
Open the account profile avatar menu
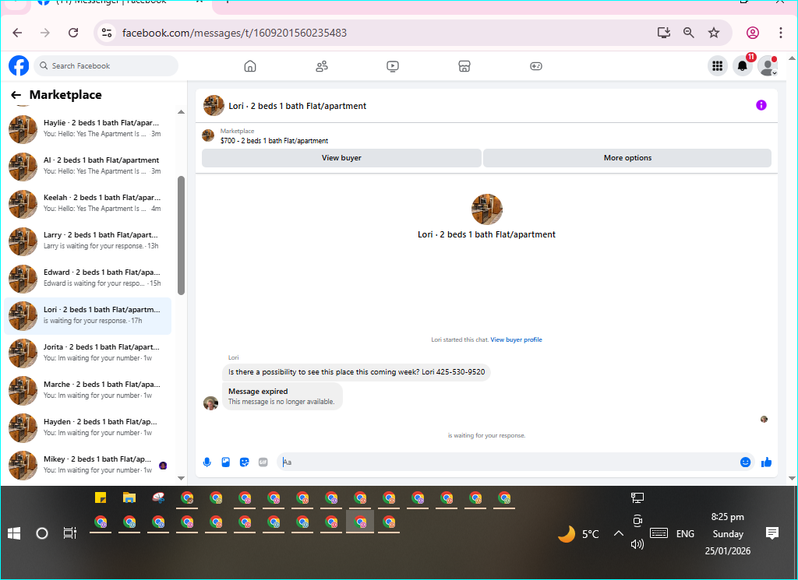point(767,66)
